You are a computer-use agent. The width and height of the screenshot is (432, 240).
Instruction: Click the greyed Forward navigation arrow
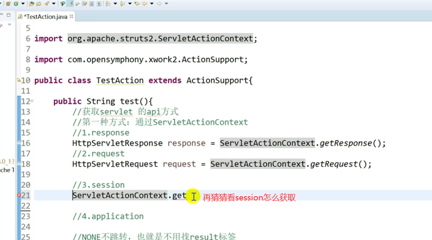159,4
